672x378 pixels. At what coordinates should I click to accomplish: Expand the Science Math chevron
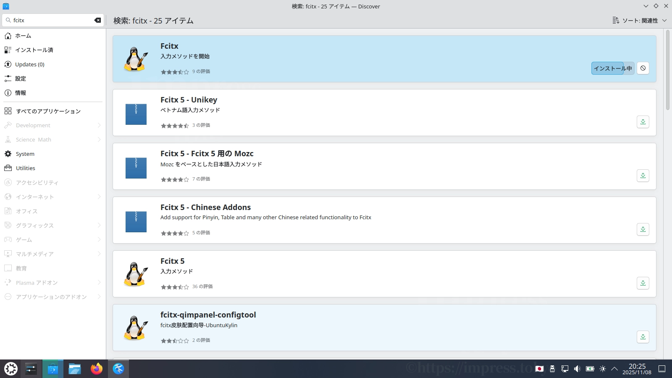(x=99, y=139)
